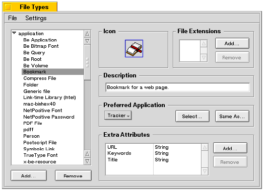
Task: Click the String type of the Keywords attribute
Action: (162, 153)
